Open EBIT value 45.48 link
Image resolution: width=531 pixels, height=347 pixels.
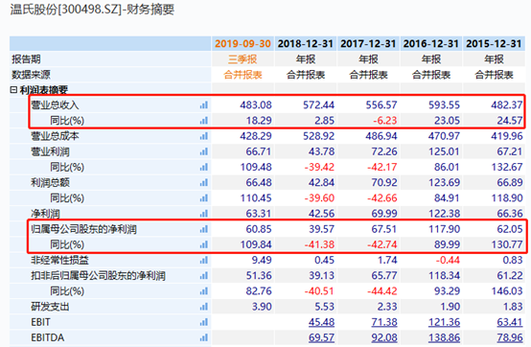[321, 322]
